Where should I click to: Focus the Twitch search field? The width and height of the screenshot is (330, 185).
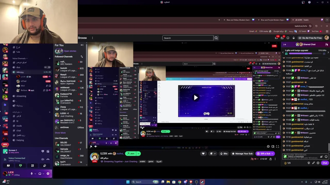click(188, 38)
